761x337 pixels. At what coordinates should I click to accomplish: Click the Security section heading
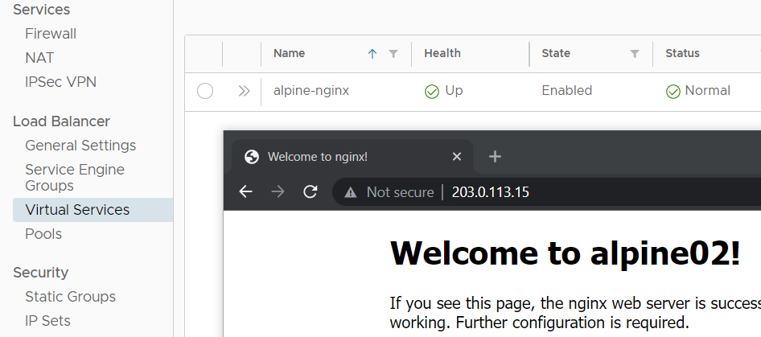tap(40, 273)
